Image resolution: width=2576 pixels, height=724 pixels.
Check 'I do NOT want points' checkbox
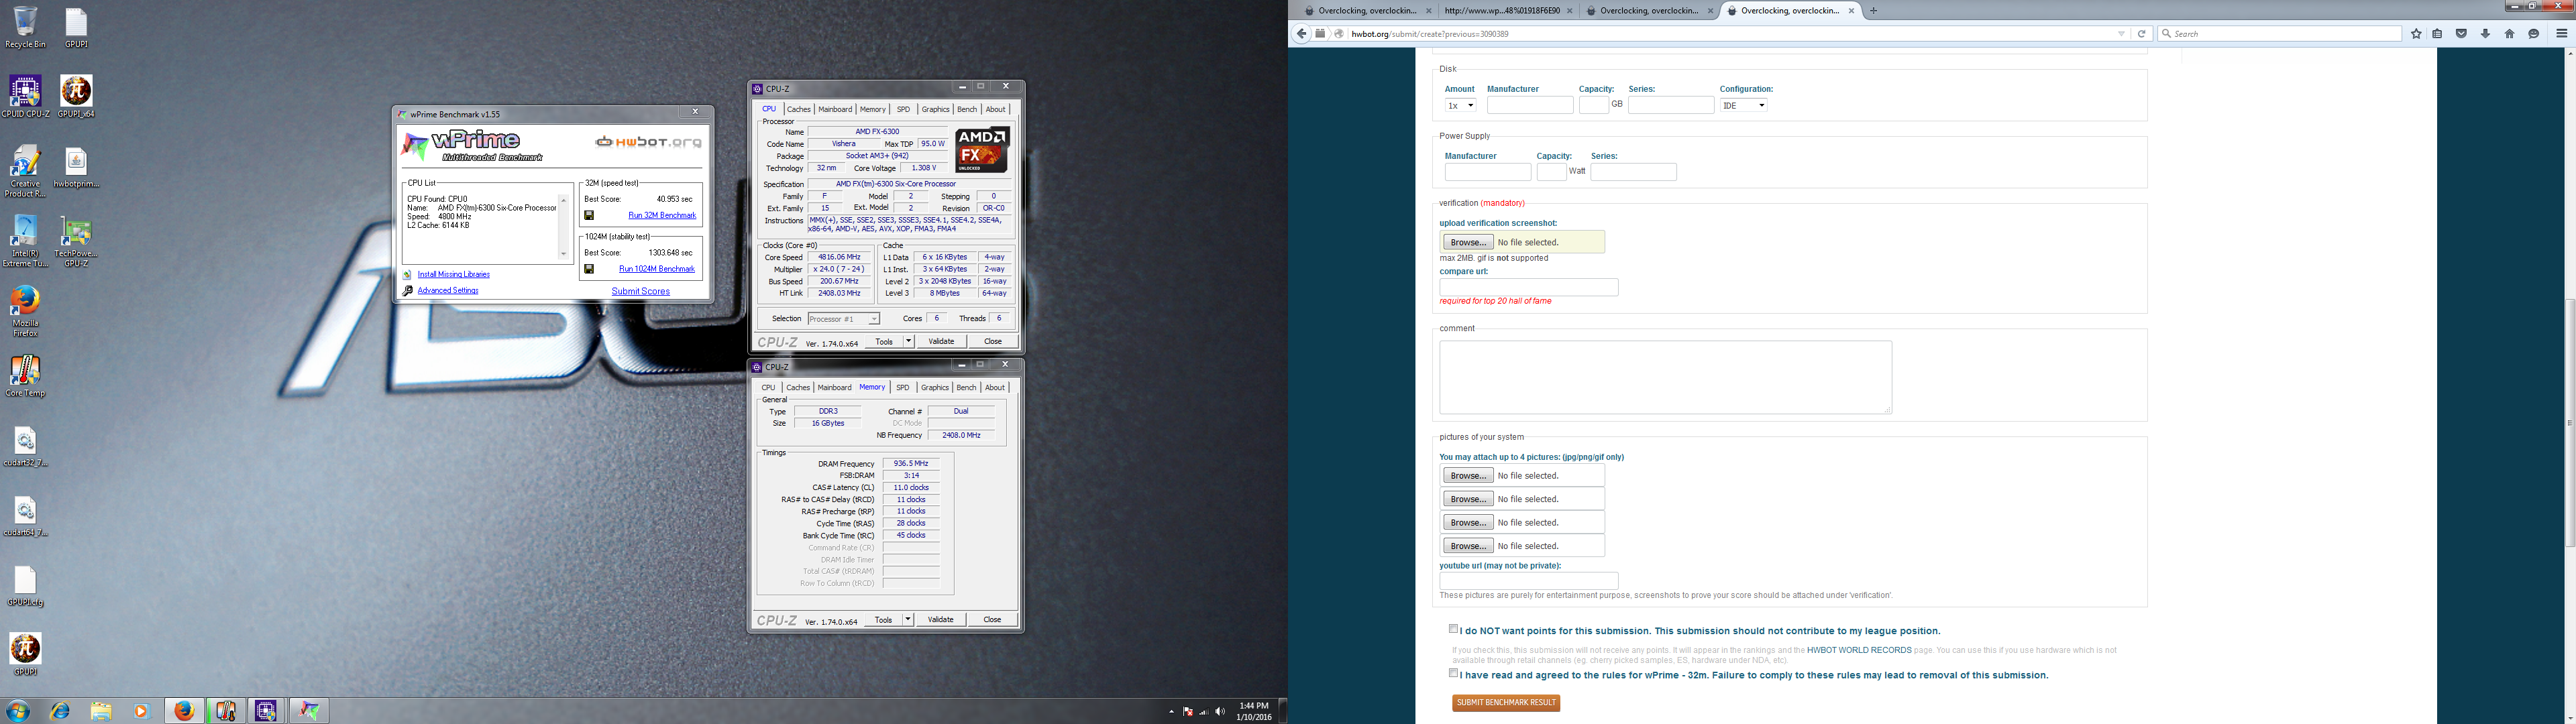coord(1454,629)
